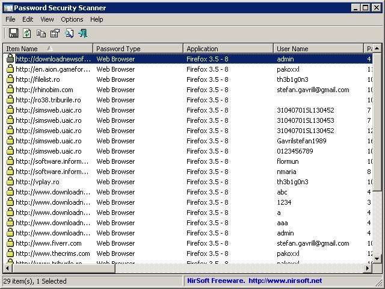The image size is (385, 289).
Task: Click user name flormun
Action: tap(288, 161)
